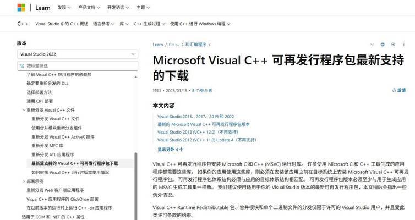This screenshot has width=415, height=220.
Task: Click the circled plus save icon
Action: [x=393, y=45]
